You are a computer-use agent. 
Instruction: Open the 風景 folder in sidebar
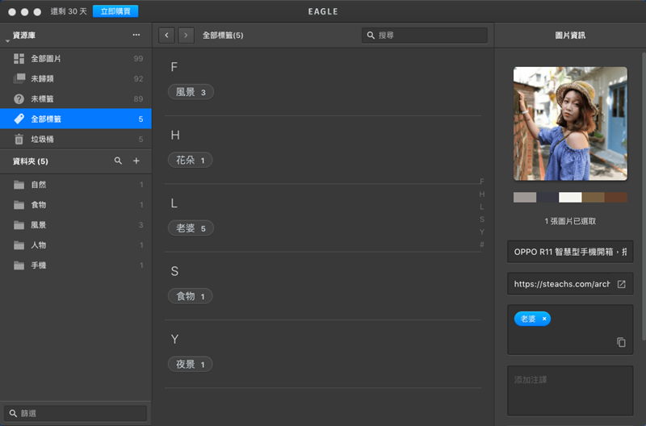tap(39, 225)
